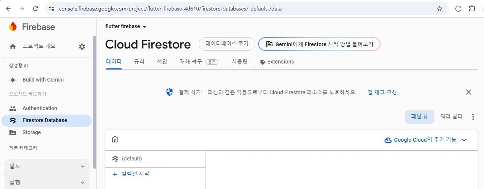Open the flutter firebase project dropdown
The image size is (484, 189).
point(126,26)
